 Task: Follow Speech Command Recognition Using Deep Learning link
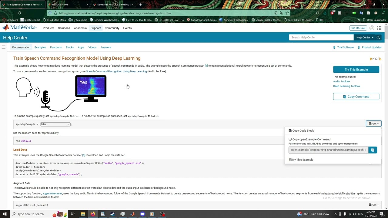point(116,71)
